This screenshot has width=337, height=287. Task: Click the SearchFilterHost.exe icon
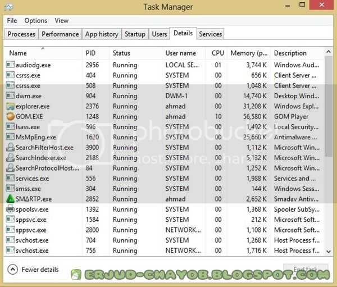tap(10, 147)
